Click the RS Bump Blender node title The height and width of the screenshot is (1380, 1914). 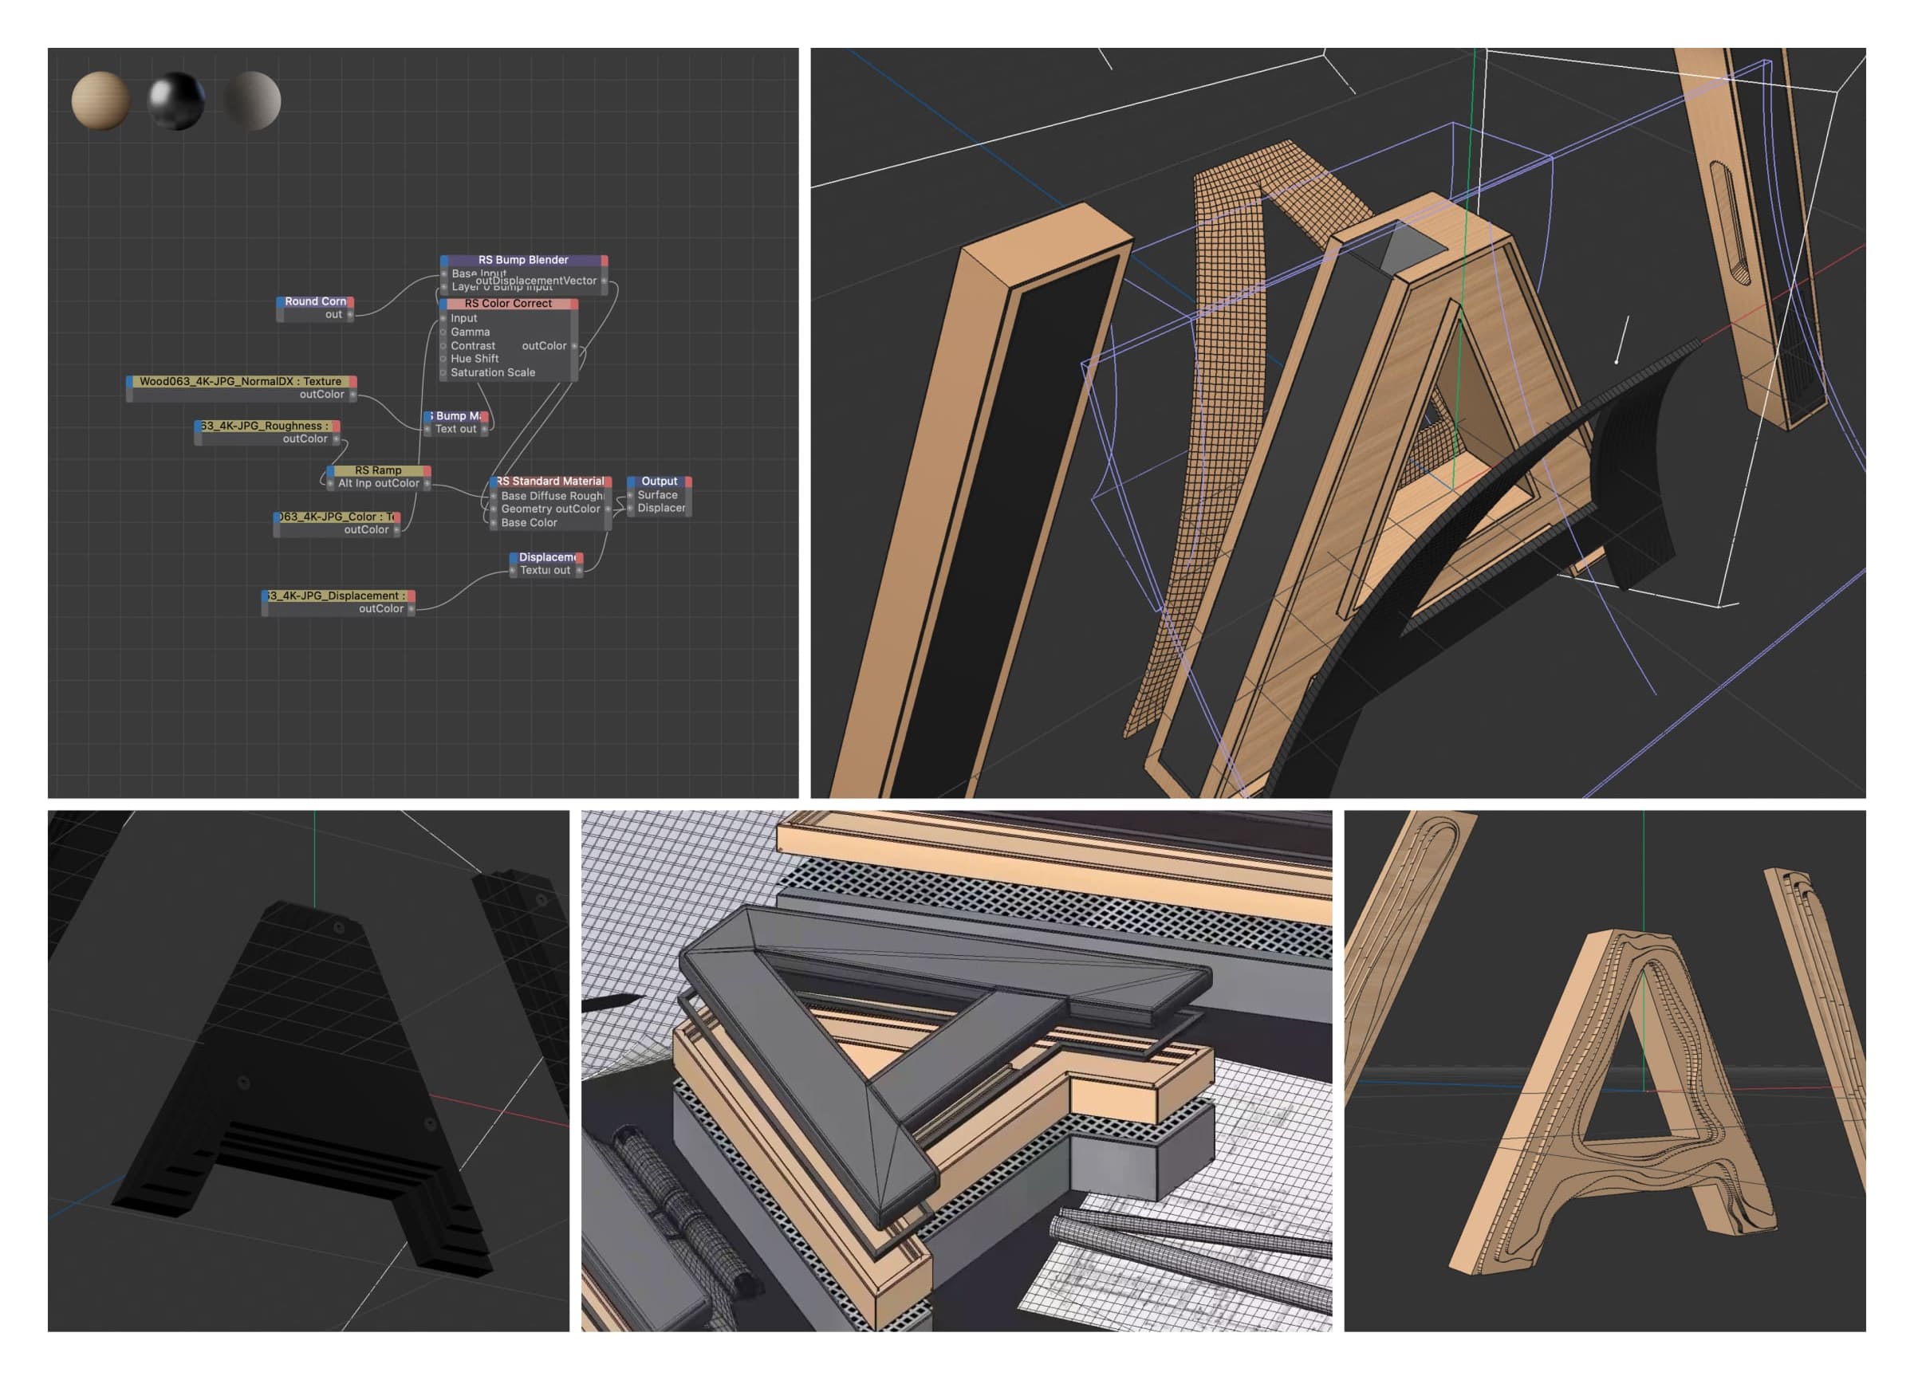pos(523,260)
